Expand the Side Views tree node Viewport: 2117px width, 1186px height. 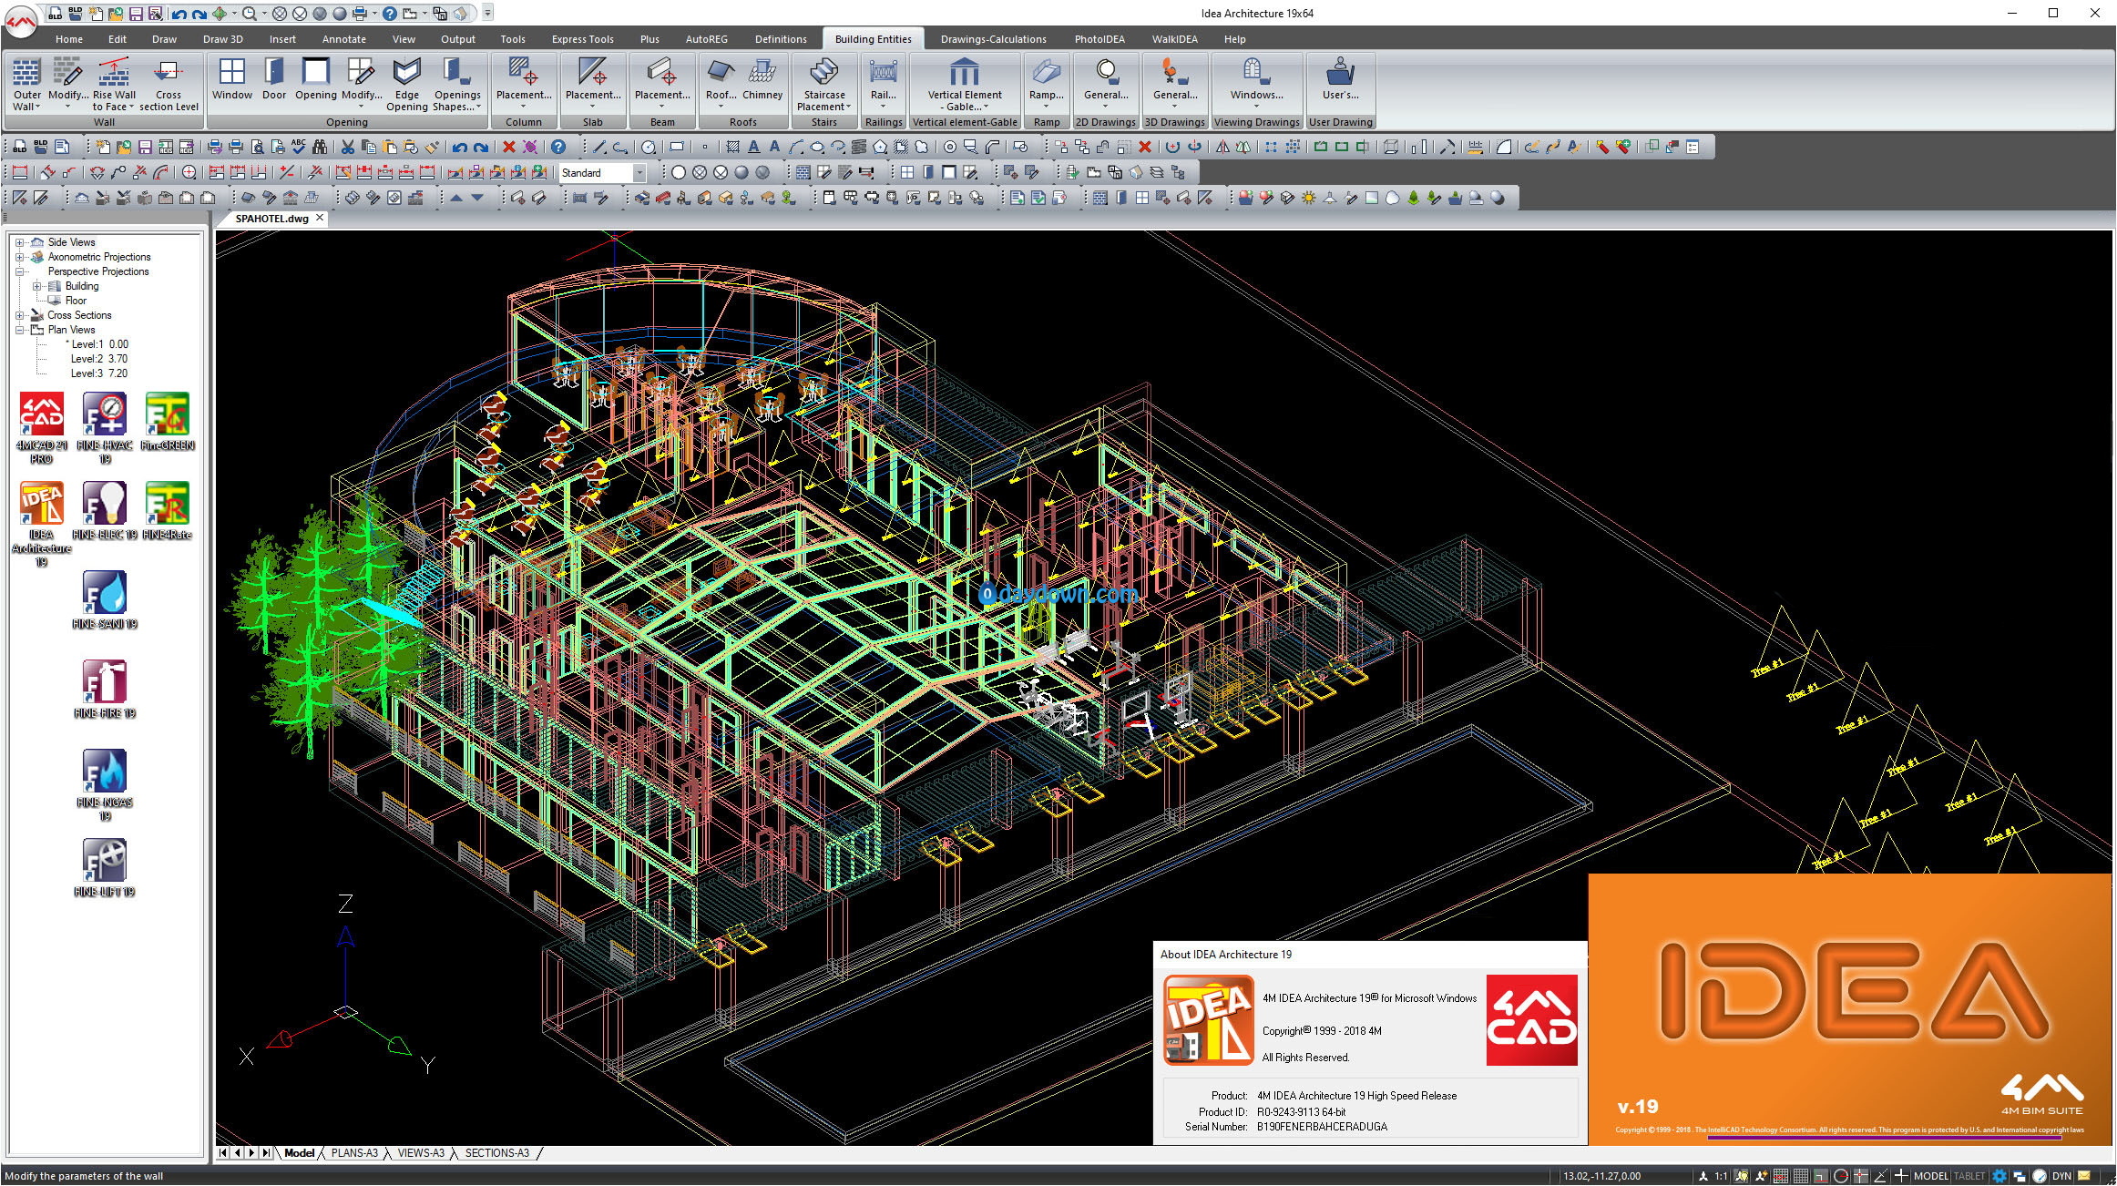click(19, 242)
